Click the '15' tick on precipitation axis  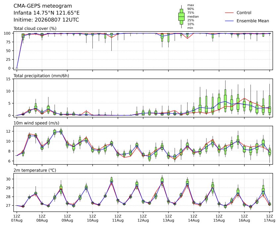tap(9, 79)
